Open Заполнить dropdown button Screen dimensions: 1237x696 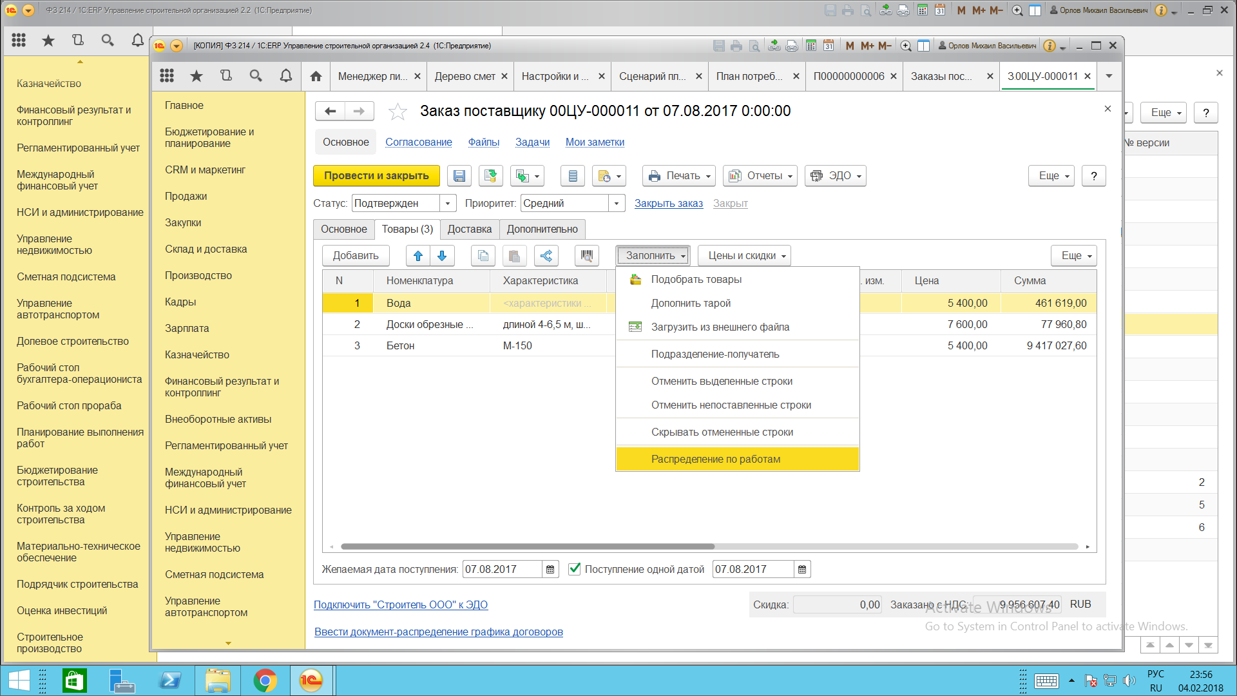pyautogui.click(x=653, y=256)
